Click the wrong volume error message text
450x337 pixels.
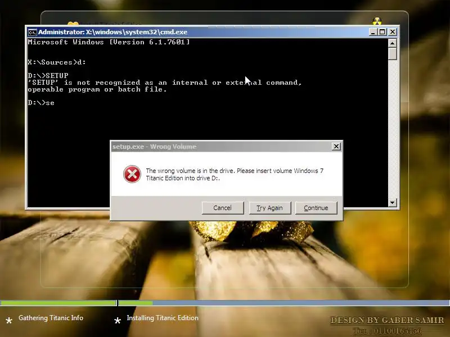tap(235, 174)
